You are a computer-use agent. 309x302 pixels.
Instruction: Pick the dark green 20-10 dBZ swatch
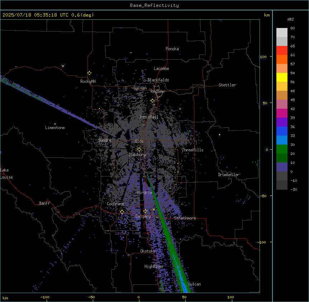(x=282, y=158)
